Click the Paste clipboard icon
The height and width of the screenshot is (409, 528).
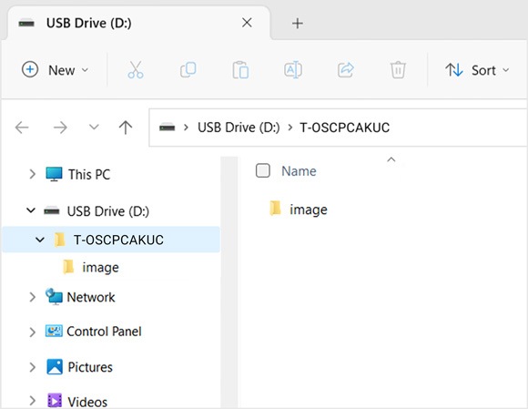(x=240, y=70)
